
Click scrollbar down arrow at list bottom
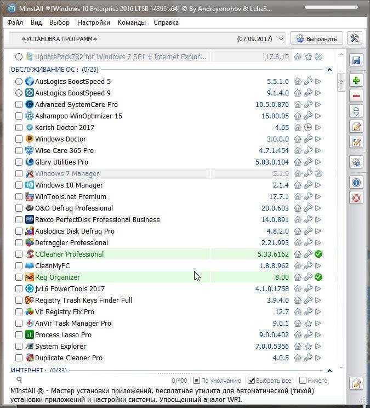click(341, 367)
